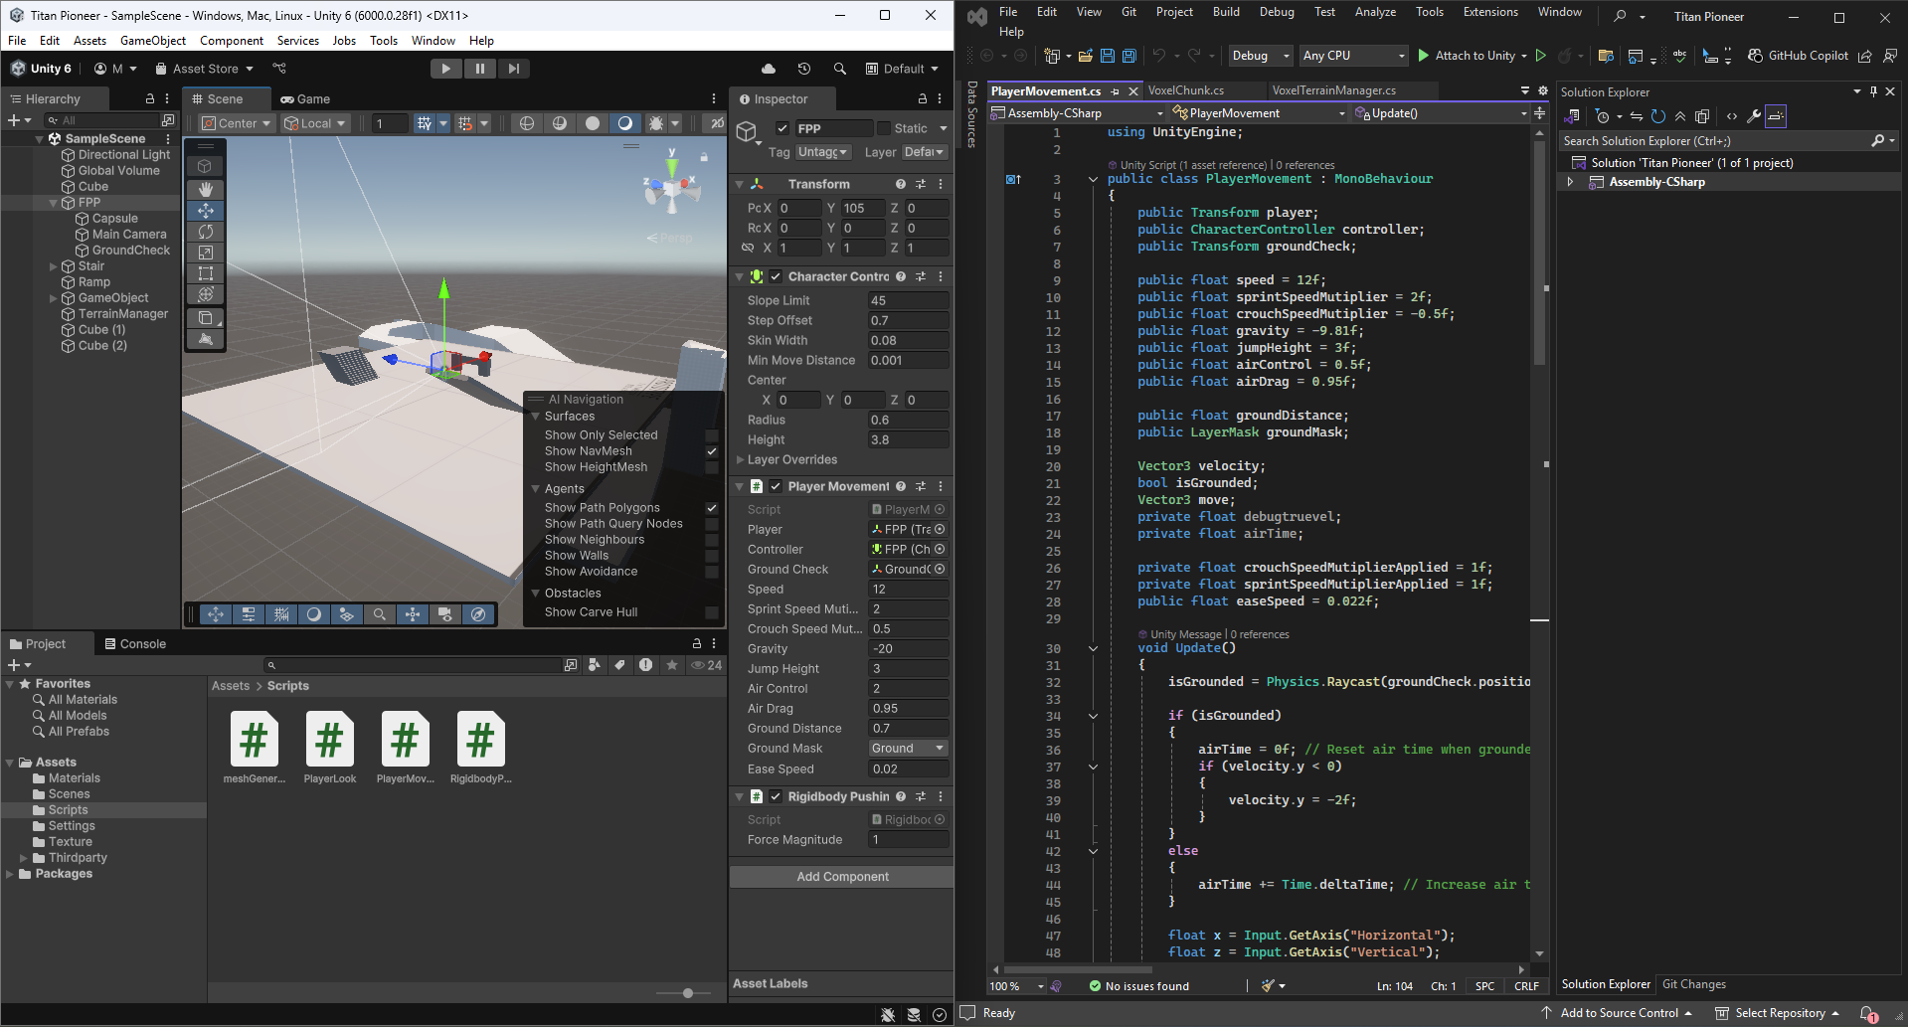The height and width of the screenshot is (1027, 1908).
Task: Select the Move tool in Scene toolbar
Action: [206, 211]
